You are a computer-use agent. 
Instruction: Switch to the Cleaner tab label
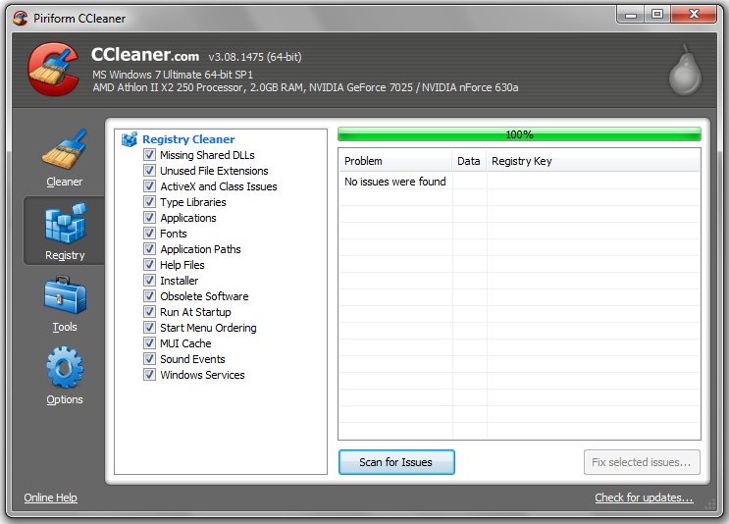[x=64, y=182]
